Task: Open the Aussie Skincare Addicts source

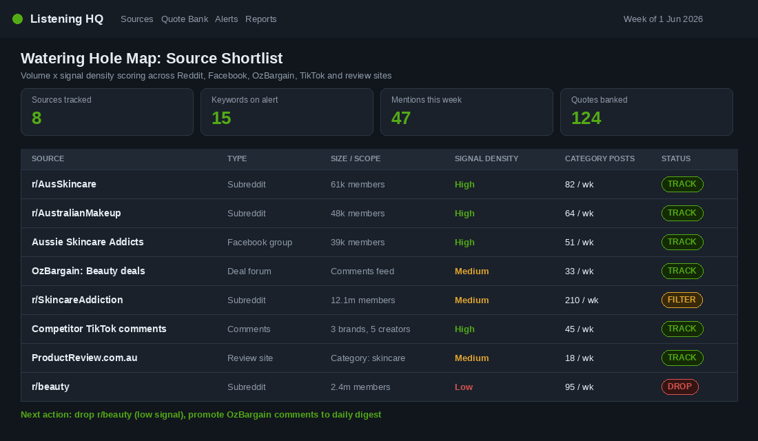Action: click(379, 243)
